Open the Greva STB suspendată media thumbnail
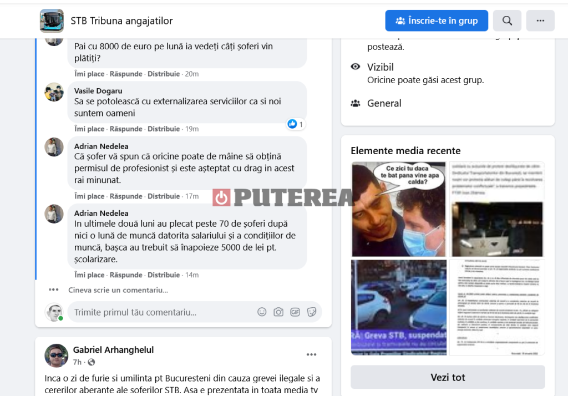 pos(398,307)
